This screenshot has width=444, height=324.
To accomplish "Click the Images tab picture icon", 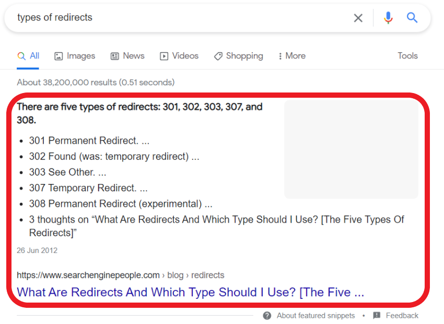I will tap(59, 56).
